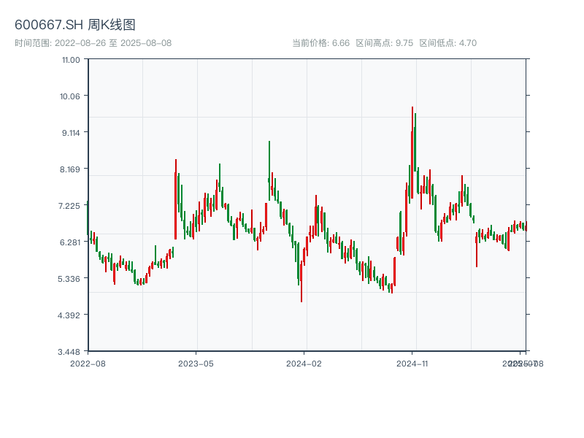Click the tallest red candlestick near 2024-11

click(412, 153)
